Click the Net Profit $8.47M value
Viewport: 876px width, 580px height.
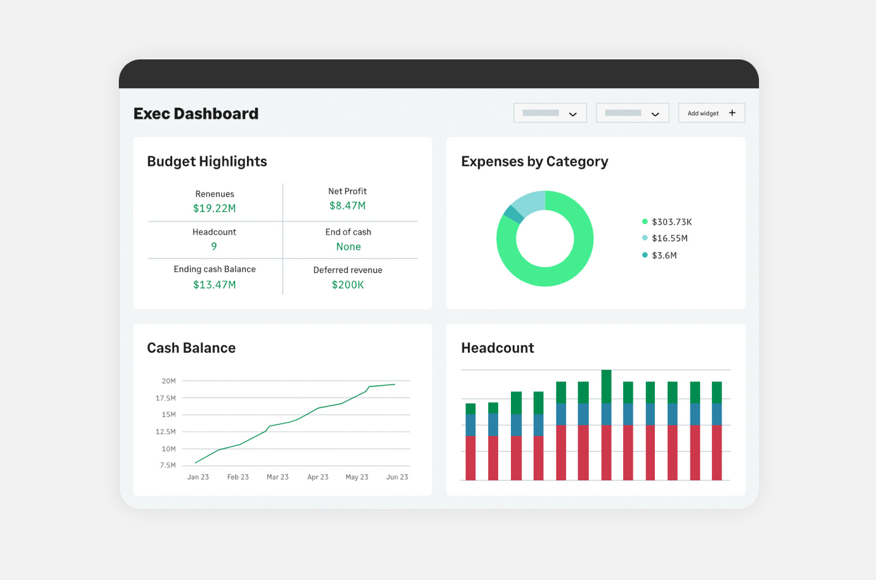(347, 205)
